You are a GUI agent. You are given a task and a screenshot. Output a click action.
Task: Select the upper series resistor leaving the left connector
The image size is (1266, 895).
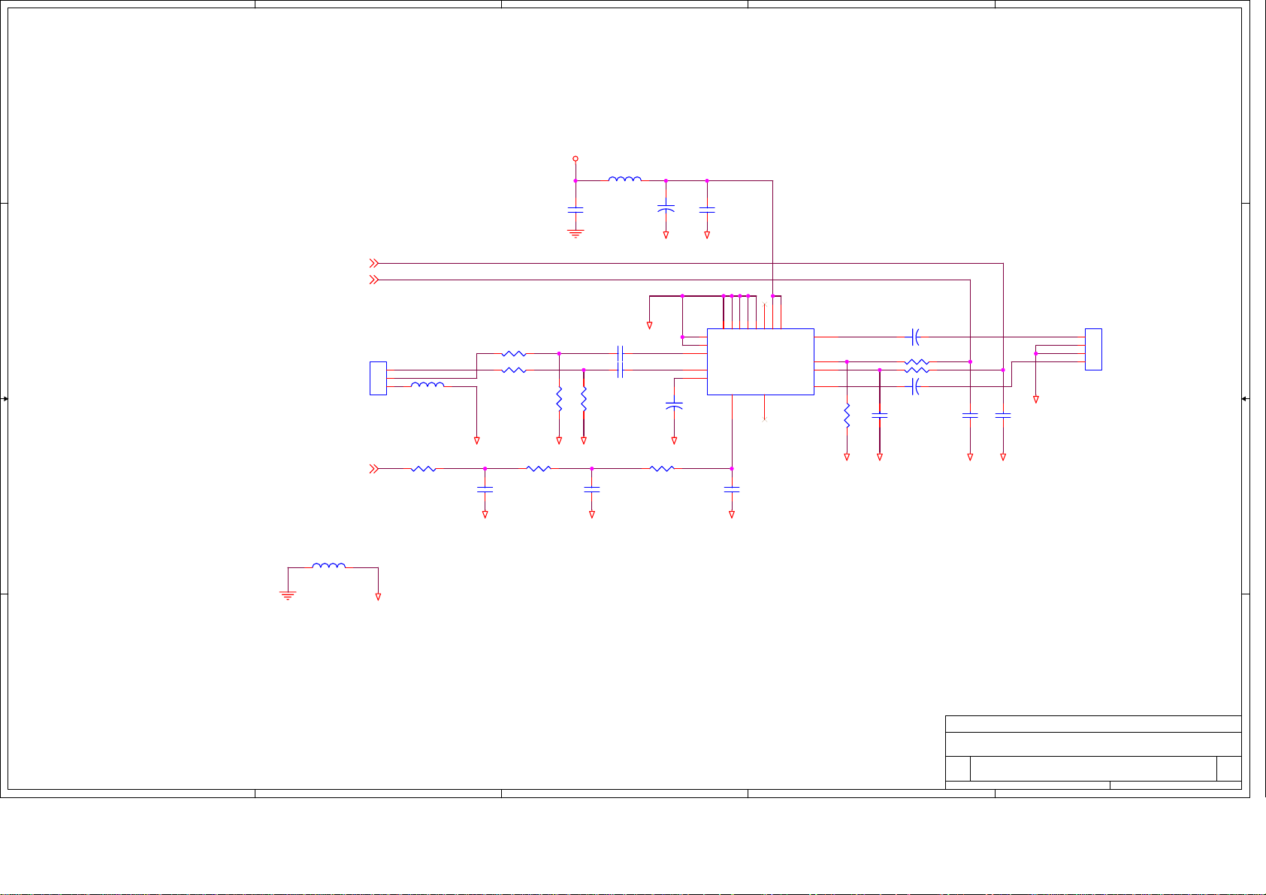pos(514,353)
